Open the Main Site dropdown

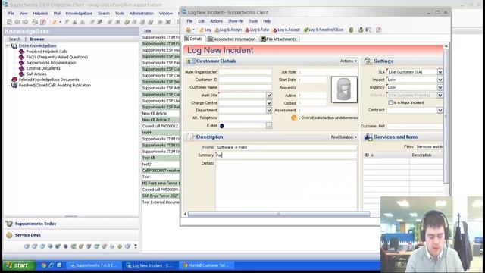(269, 96)
